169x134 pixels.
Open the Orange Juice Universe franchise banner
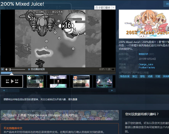point(60,115)
